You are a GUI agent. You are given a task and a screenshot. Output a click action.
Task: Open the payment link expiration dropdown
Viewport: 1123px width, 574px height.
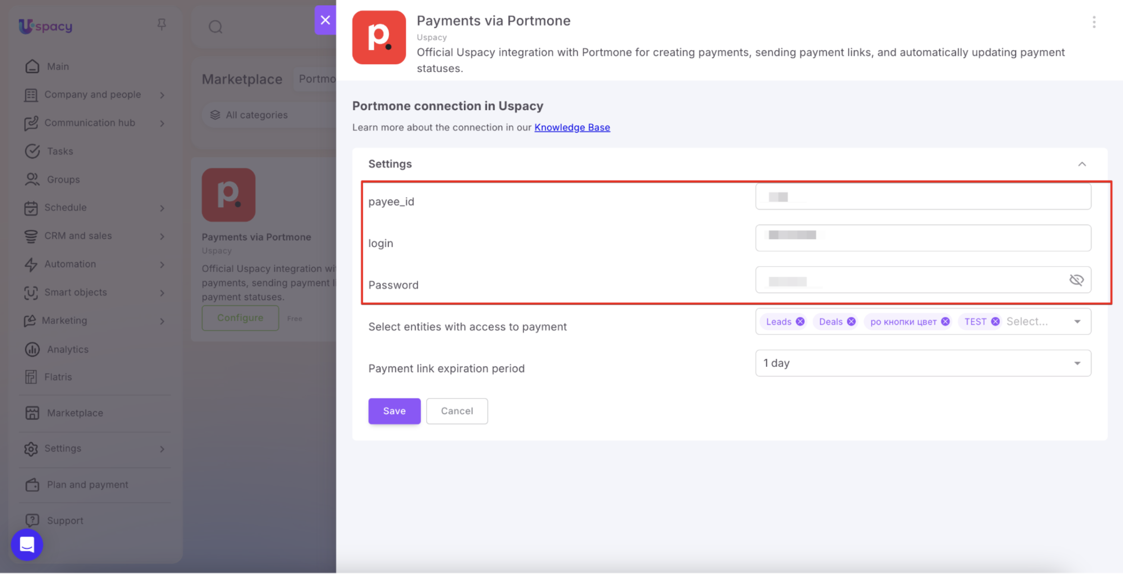(923, 363)
